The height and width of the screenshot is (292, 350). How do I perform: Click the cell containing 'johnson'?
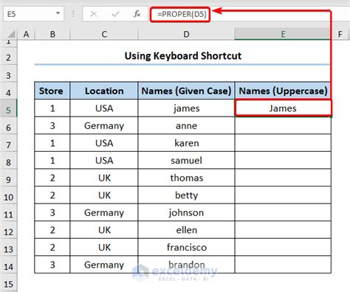[186, 212]
